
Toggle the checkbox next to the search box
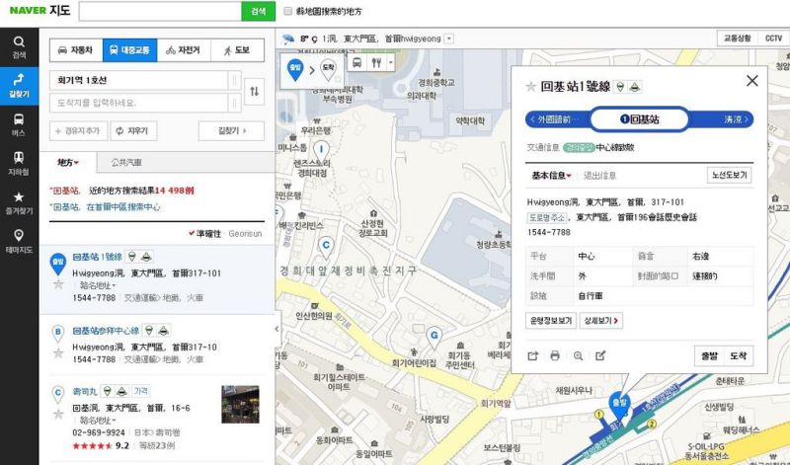pyautogui.click(x=287, y=11)
